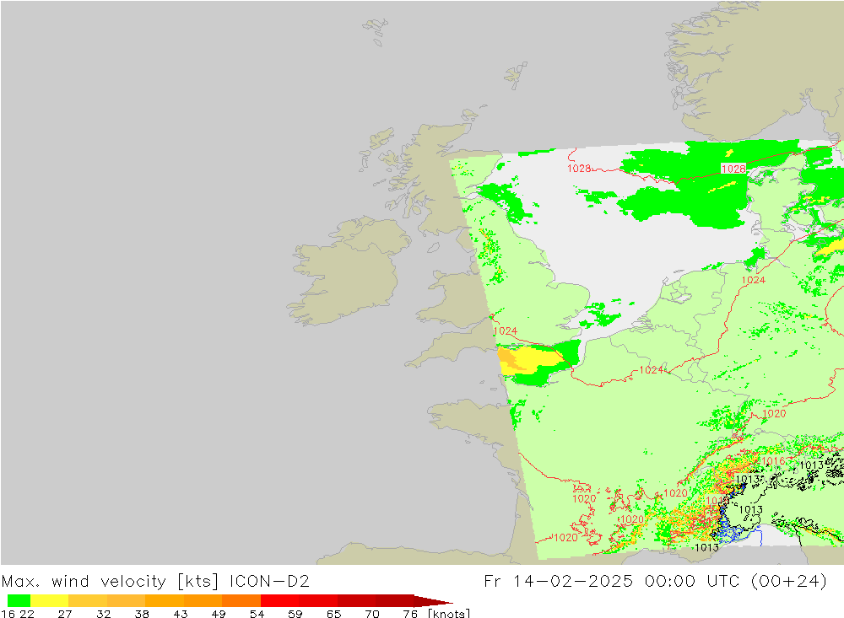Select the legend value '16'
The image size is (844, 618).
click(7, 614)
